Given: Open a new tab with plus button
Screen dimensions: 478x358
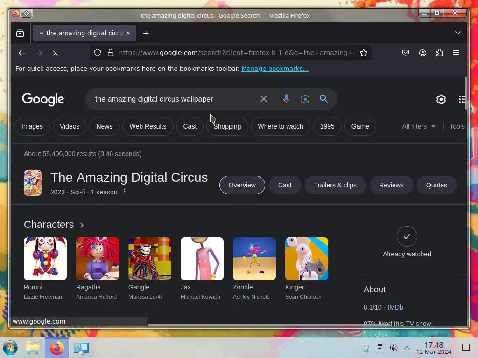Looking at the screenshot, I should click(x=146, y=33).
